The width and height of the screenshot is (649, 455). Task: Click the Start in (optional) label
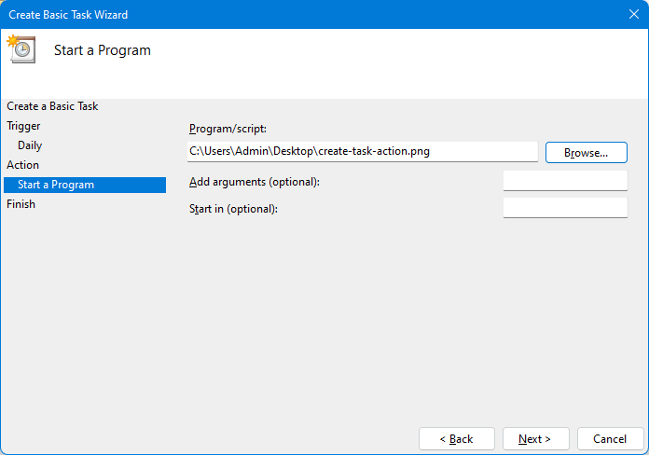(x=233, y=208)
